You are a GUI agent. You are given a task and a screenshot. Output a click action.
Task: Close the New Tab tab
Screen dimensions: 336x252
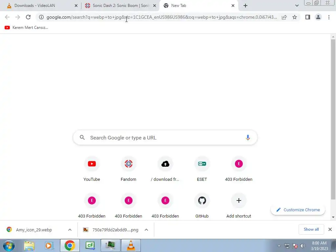(233, 6)
